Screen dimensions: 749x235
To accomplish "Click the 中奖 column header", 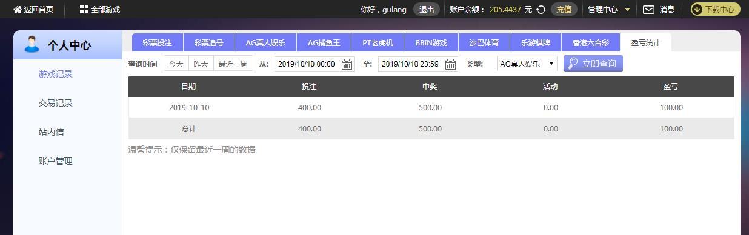I will pos(430,87).
